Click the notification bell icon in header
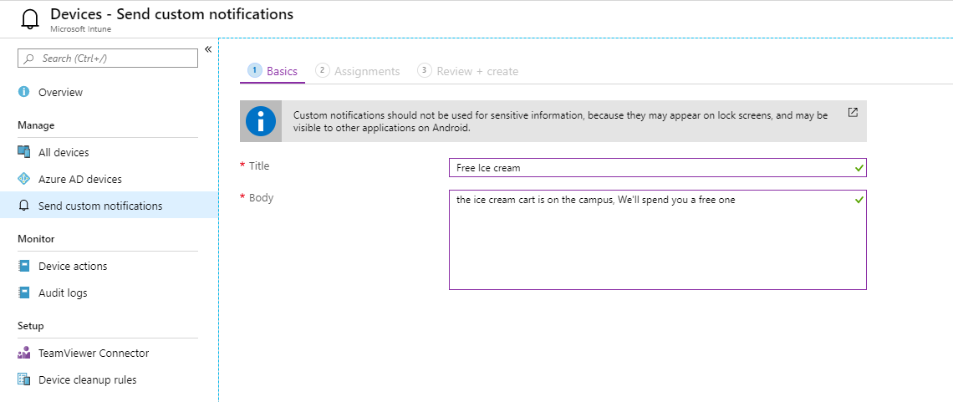The width and height of the screenshot is (953, 402). 30,19
